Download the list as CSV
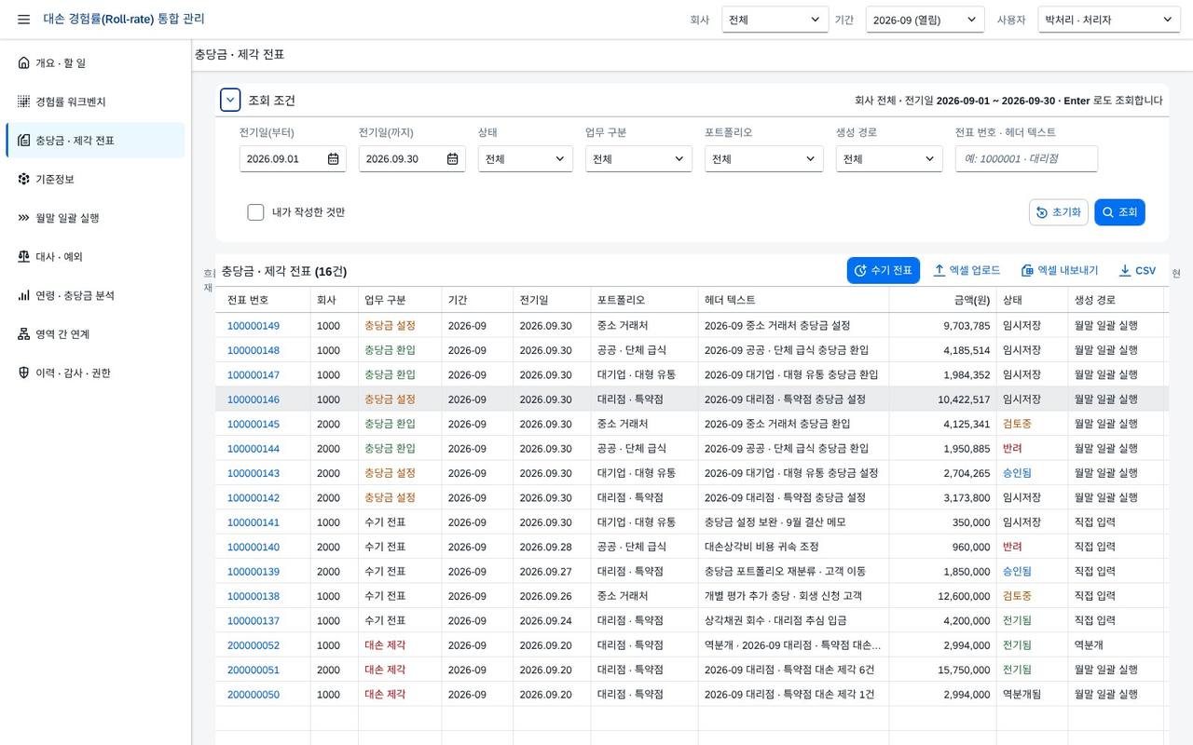This screenshot has height=745, width=1193. pos(1138,271)
